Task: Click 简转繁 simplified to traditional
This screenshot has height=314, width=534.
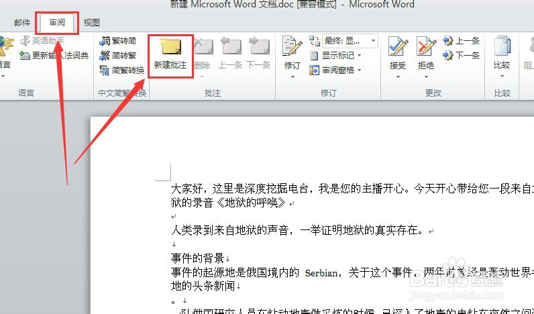Action: (118, 56)
